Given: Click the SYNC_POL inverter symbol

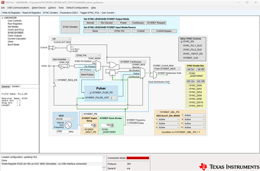Looking at the screenshot, I should (63, 67).
